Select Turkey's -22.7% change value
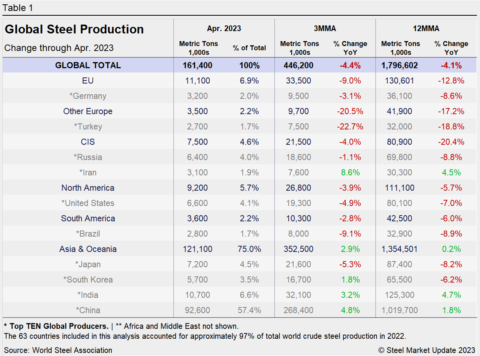Viewport: 480px width, 356px height. click(x=350, y=127)
